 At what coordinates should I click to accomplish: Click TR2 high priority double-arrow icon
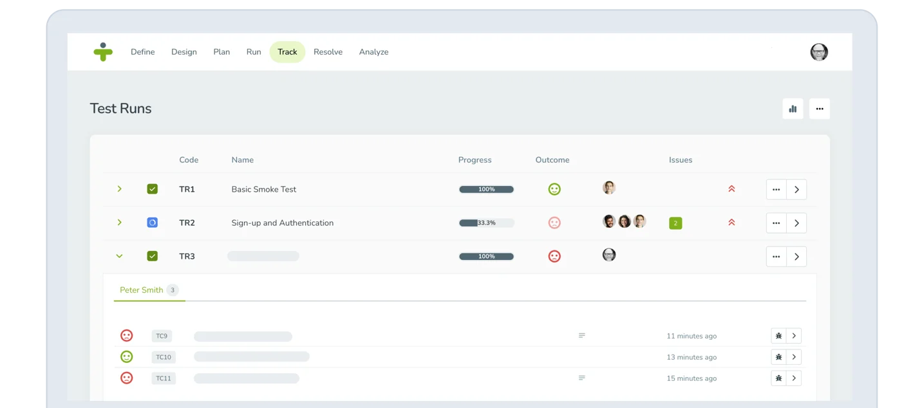click(731, 223)
